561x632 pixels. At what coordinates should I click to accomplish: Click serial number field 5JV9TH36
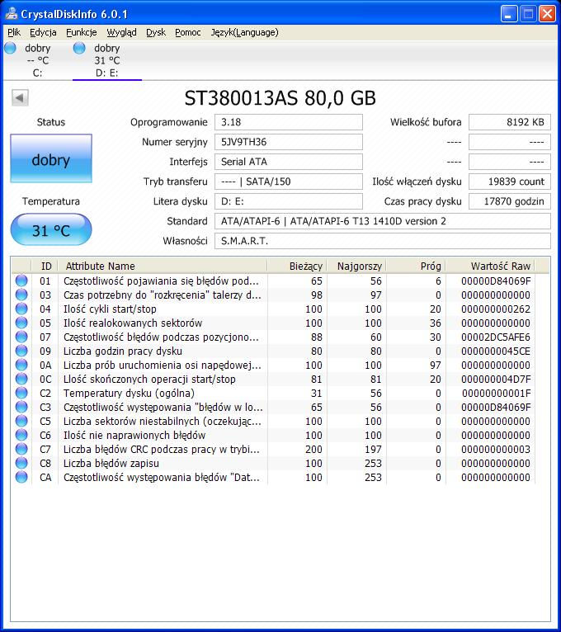point(289,142)
